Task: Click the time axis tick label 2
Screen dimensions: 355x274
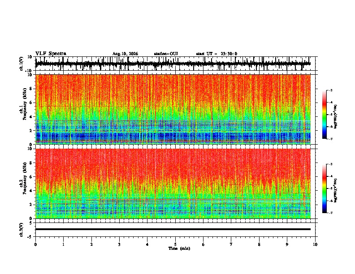Action: pos(91,244)
